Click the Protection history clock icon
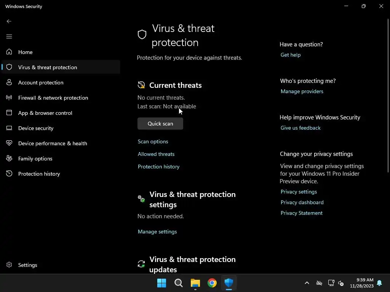 [x=9, y=173]
